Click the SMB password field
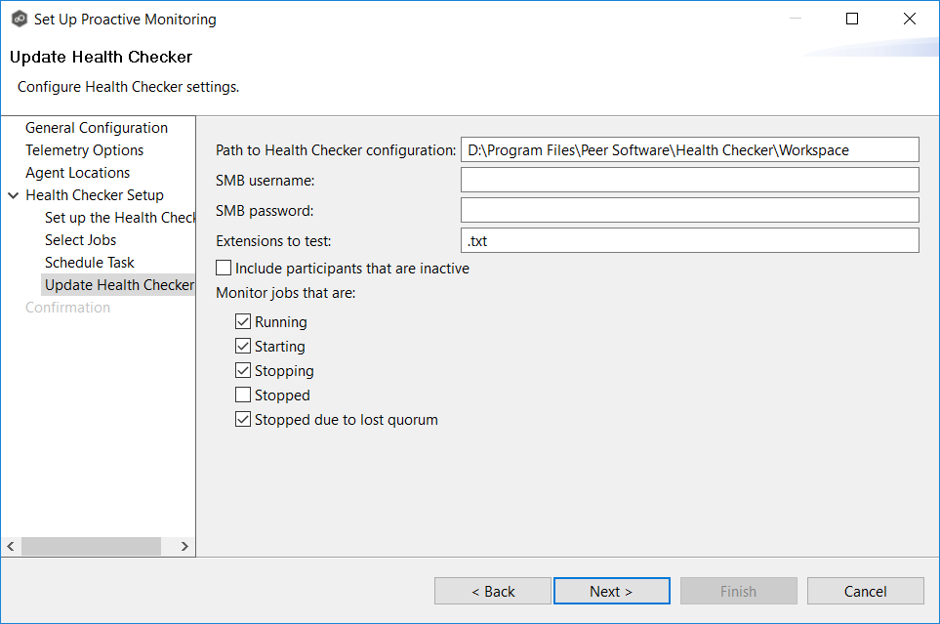Screen dimensions: 940x624 [689, 210]
